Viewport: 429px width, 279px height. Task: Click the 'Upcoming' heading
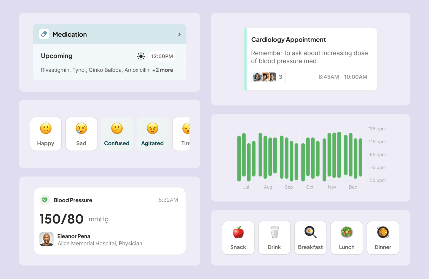coord(57,56)
